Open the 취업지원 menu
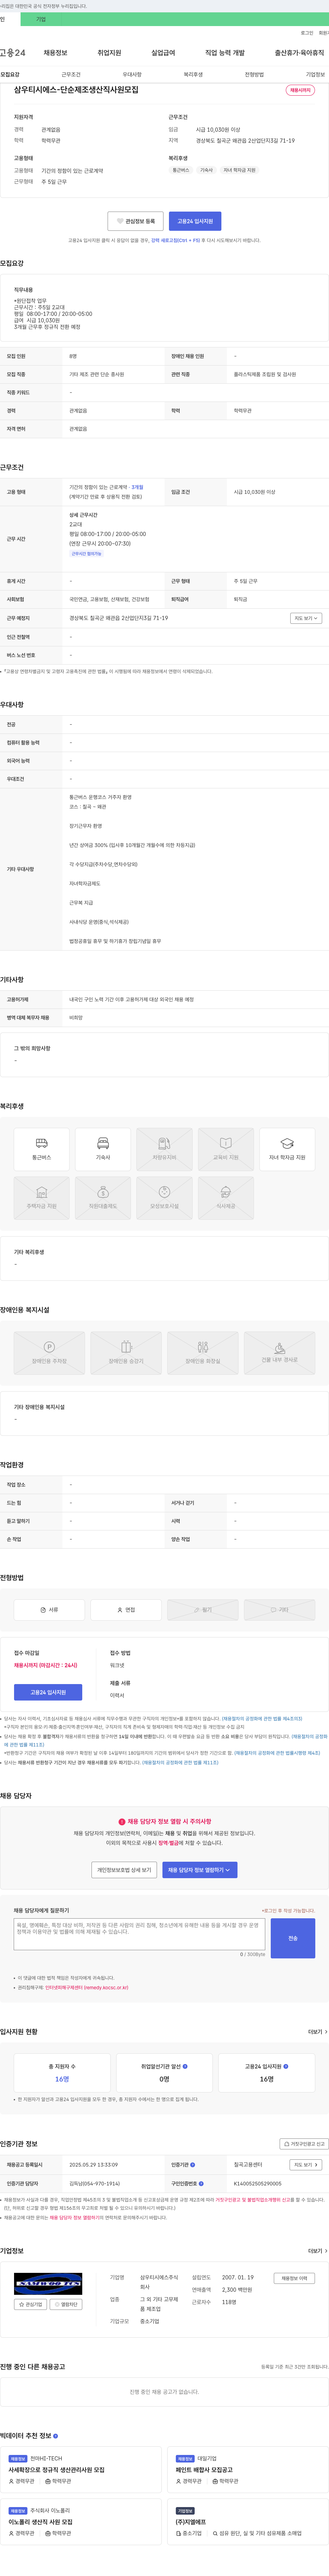329x2576 pixels. (x=109, y=53)
